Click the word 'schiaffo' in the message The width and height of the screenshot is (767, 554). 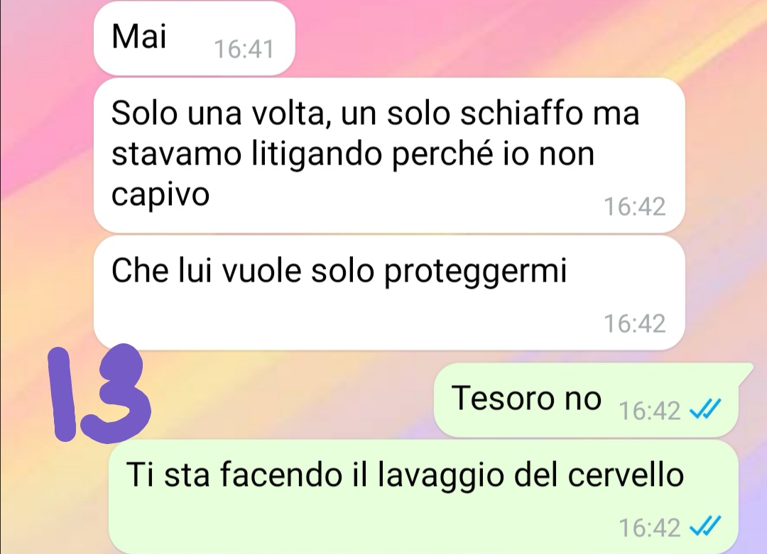521,113
